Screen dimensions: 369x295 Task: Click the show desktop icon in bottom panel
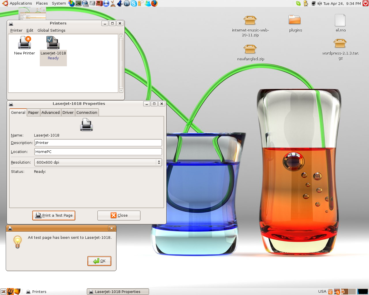(x=3, y=292)
